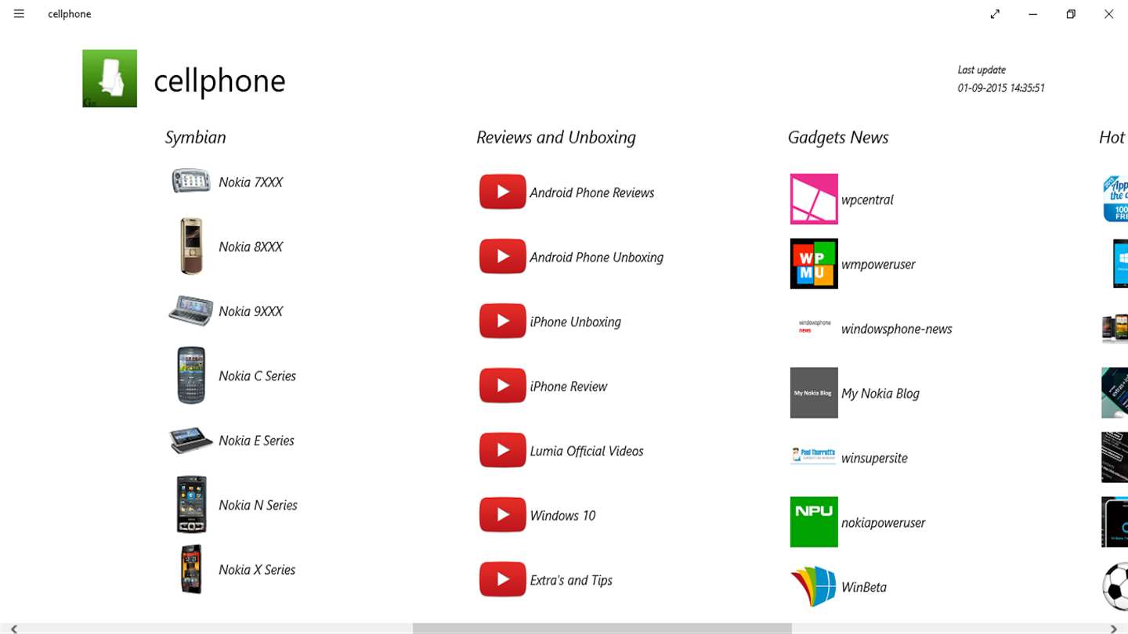Image resolution: width=1128 pixels, height=634 pixels.
Task: Open the Gadgets News section header
Action: (837, 138)
